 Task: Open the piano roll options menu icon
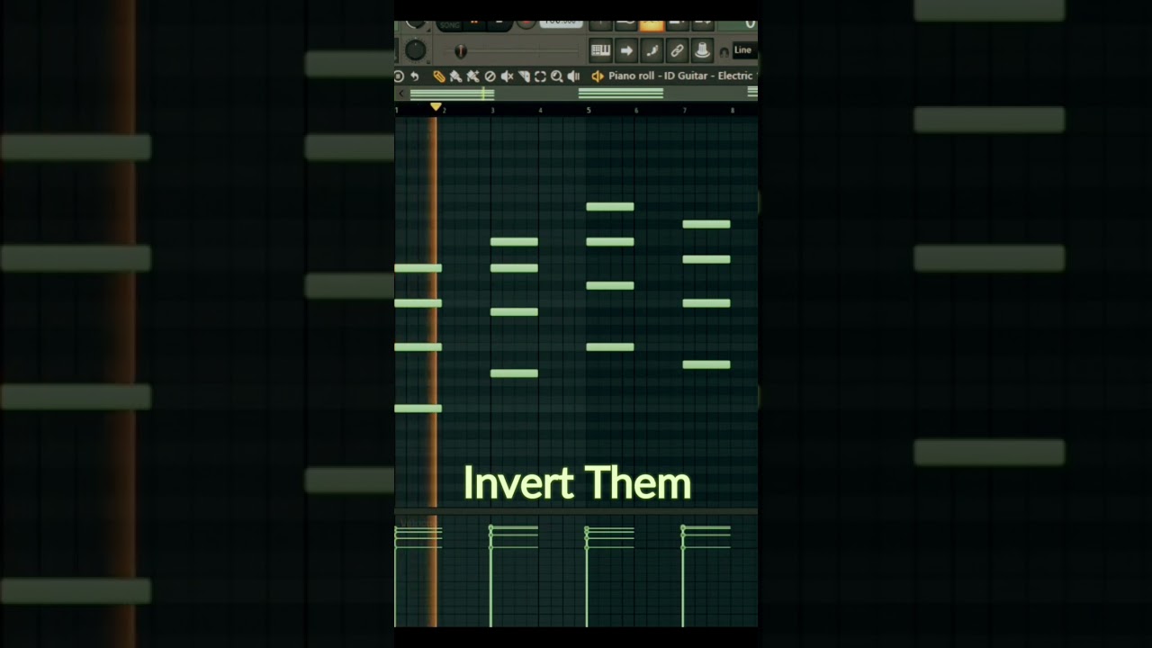point(398,76)
